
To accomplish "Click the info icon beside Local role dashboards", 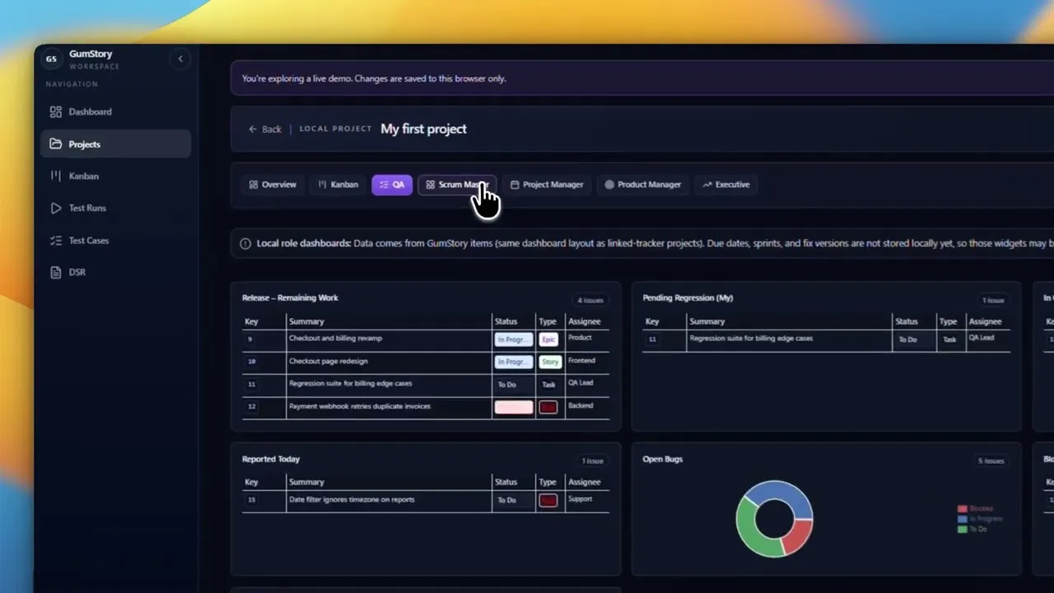I will click(x=245, y=244).
